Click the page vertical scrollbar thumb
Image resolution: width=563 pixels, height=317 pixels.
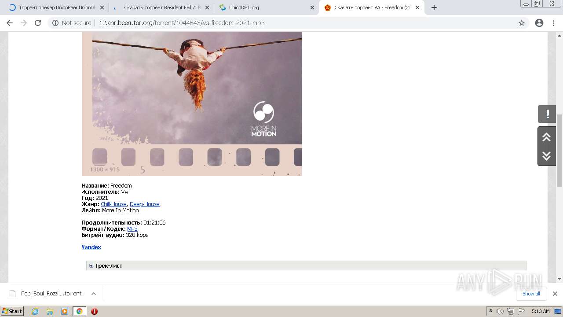(x=559, y=150)
